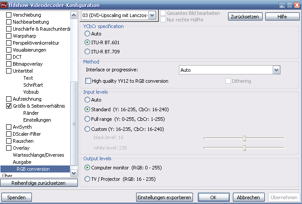Choose TV / Projector output levels

tap(87, 179)
